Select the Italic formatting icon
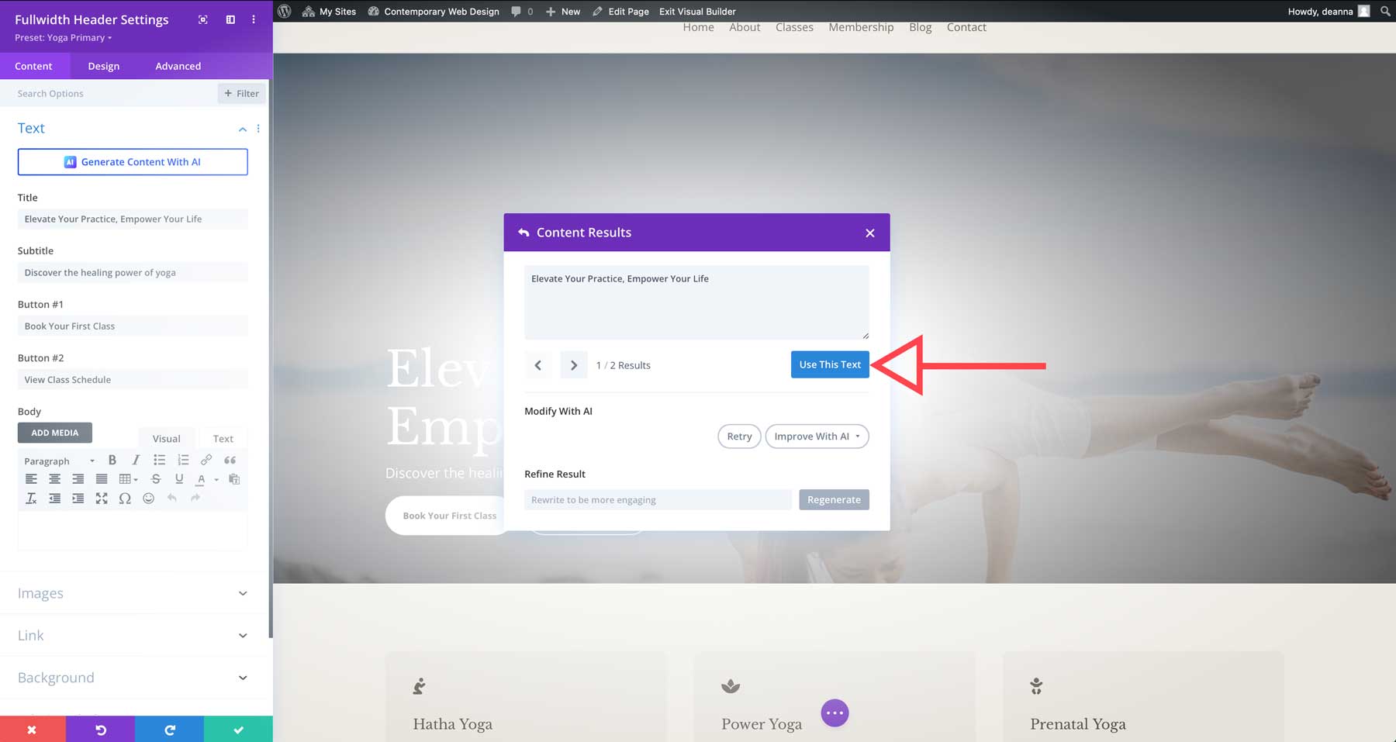1396x742 pixels. [136, 460]
